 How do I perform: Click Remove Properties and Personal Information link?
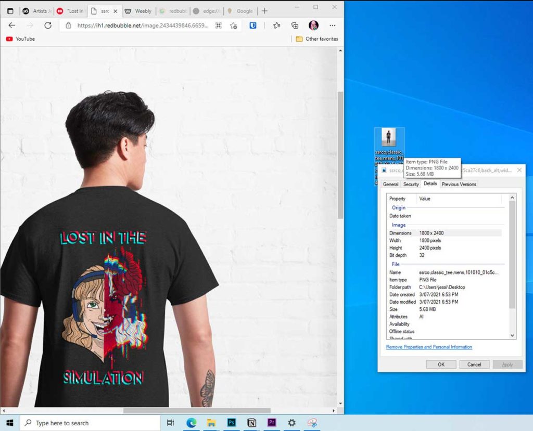[429, 347]
